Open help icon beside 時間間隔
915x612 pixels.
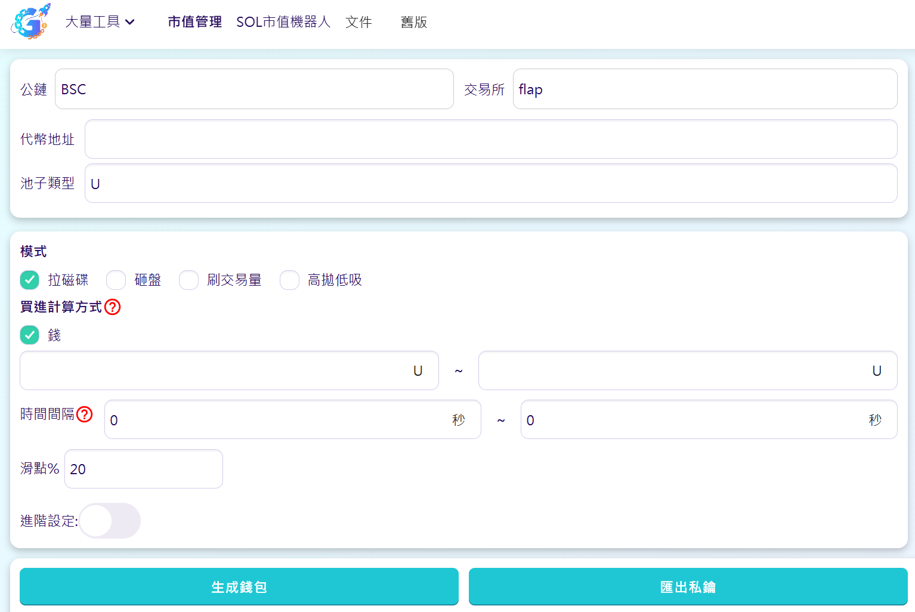pyautogui.click(x=85, y=414)
